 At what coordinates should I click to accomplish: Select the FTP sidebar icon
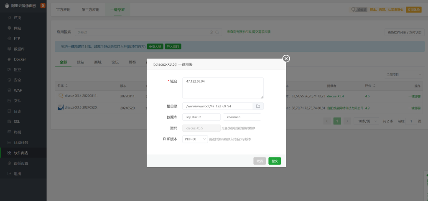9,38
